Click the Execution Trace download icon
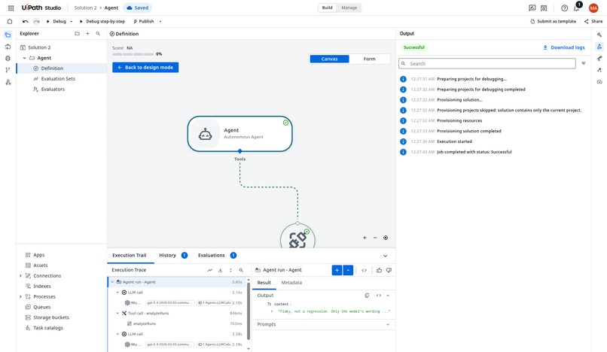 click(220, 270)
